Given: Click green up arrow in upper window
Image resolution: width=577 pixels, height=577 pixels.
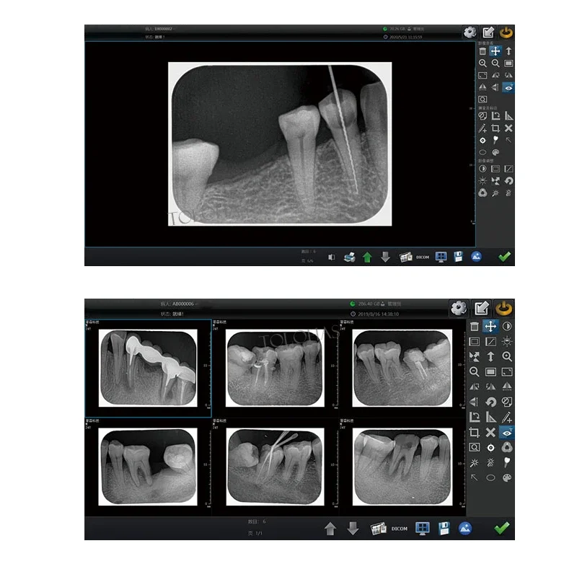Looking at the screenshot, I should click(367, 257).
